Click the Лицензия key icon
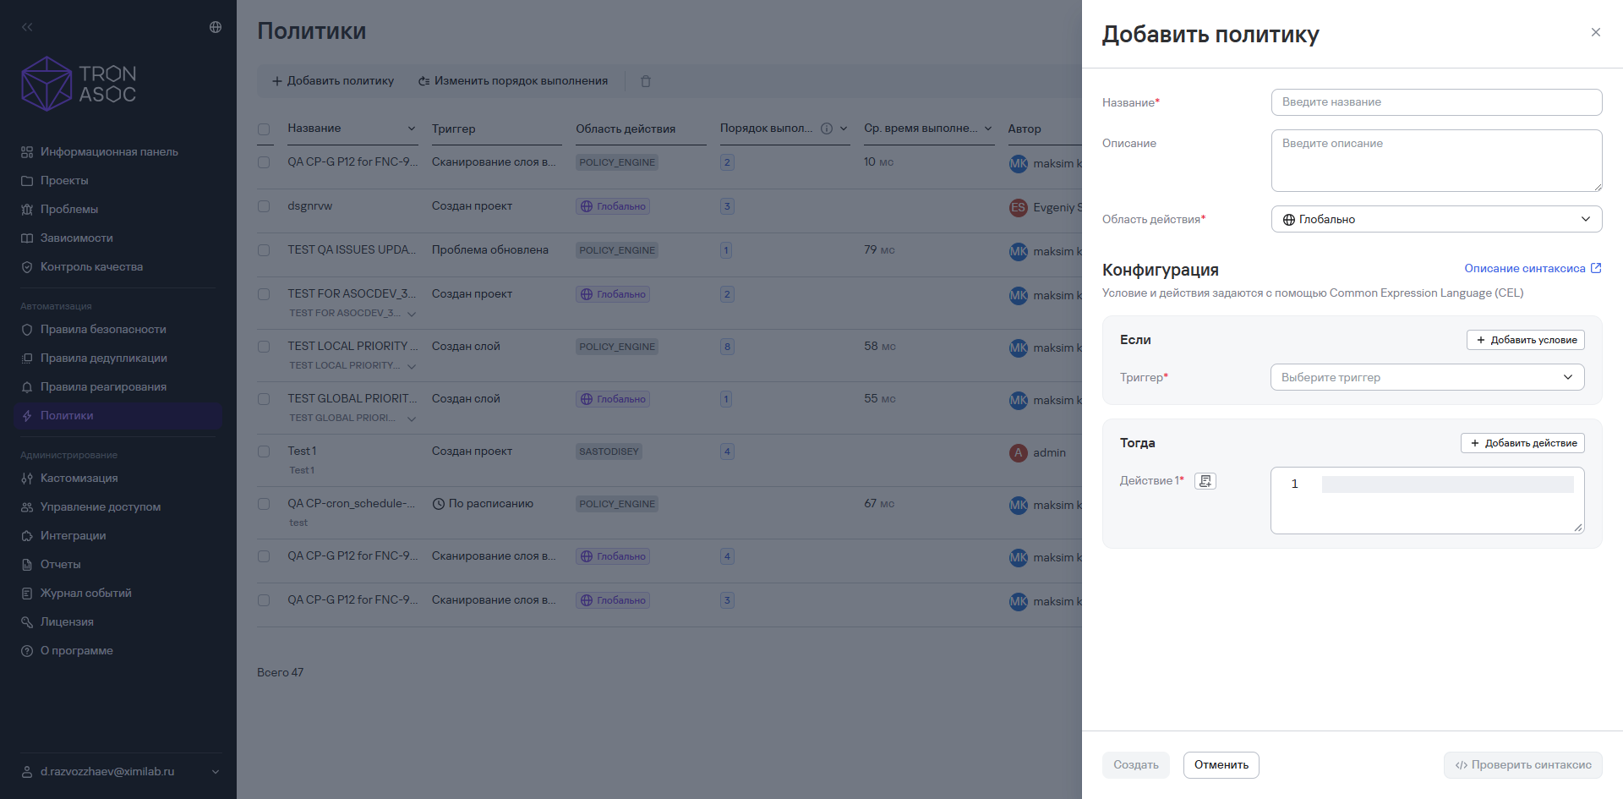1623x799 pixels. (27, 622)
